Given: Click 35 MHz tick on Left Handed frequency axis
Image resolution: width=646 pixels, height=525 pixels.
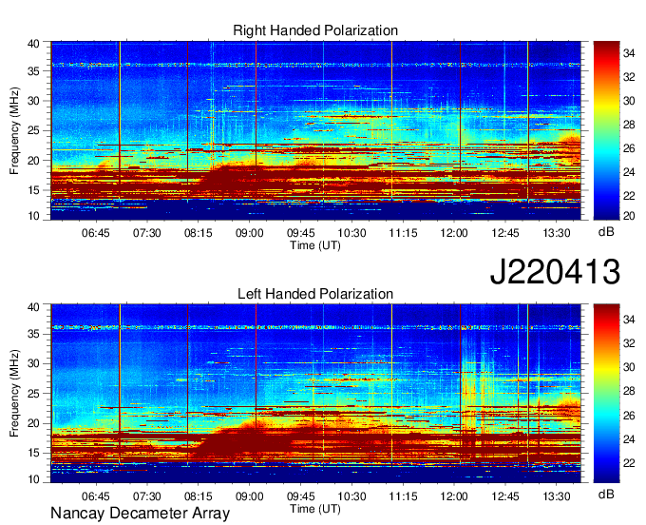Looking at the screenshot, I should click(x=33, y=334).
